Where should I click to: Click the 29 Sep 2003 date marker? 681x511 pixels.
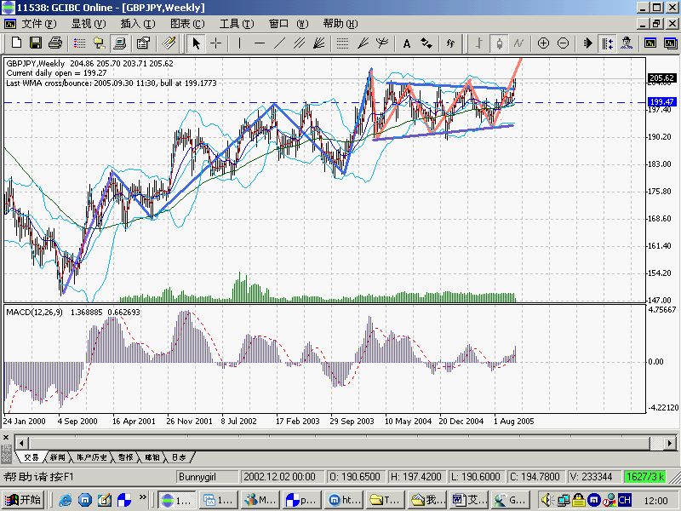(x=352, y=421)
